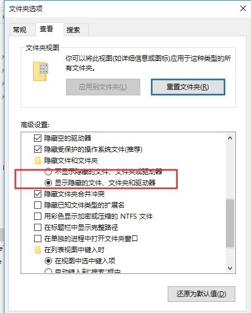The height and width of the screenshot is (313, 251).
Task: Check 用彩色显示加密或压缩的 NTFS 文件
Action: [37, 216]
